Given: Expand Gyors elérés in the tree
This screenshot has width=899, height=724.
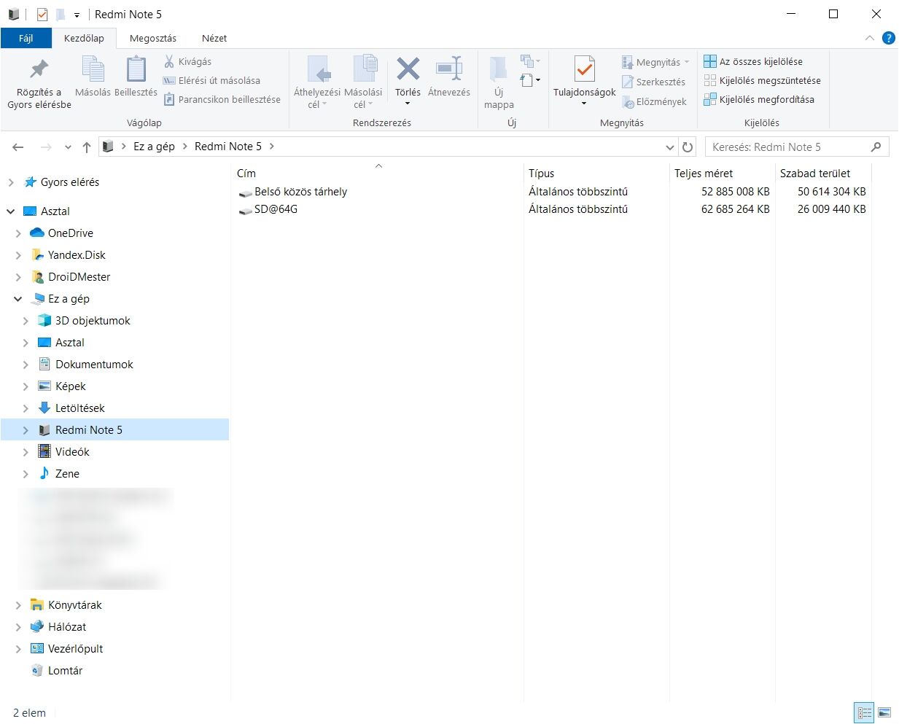Looking at the screenshot, I should click(x=11, y=182).
